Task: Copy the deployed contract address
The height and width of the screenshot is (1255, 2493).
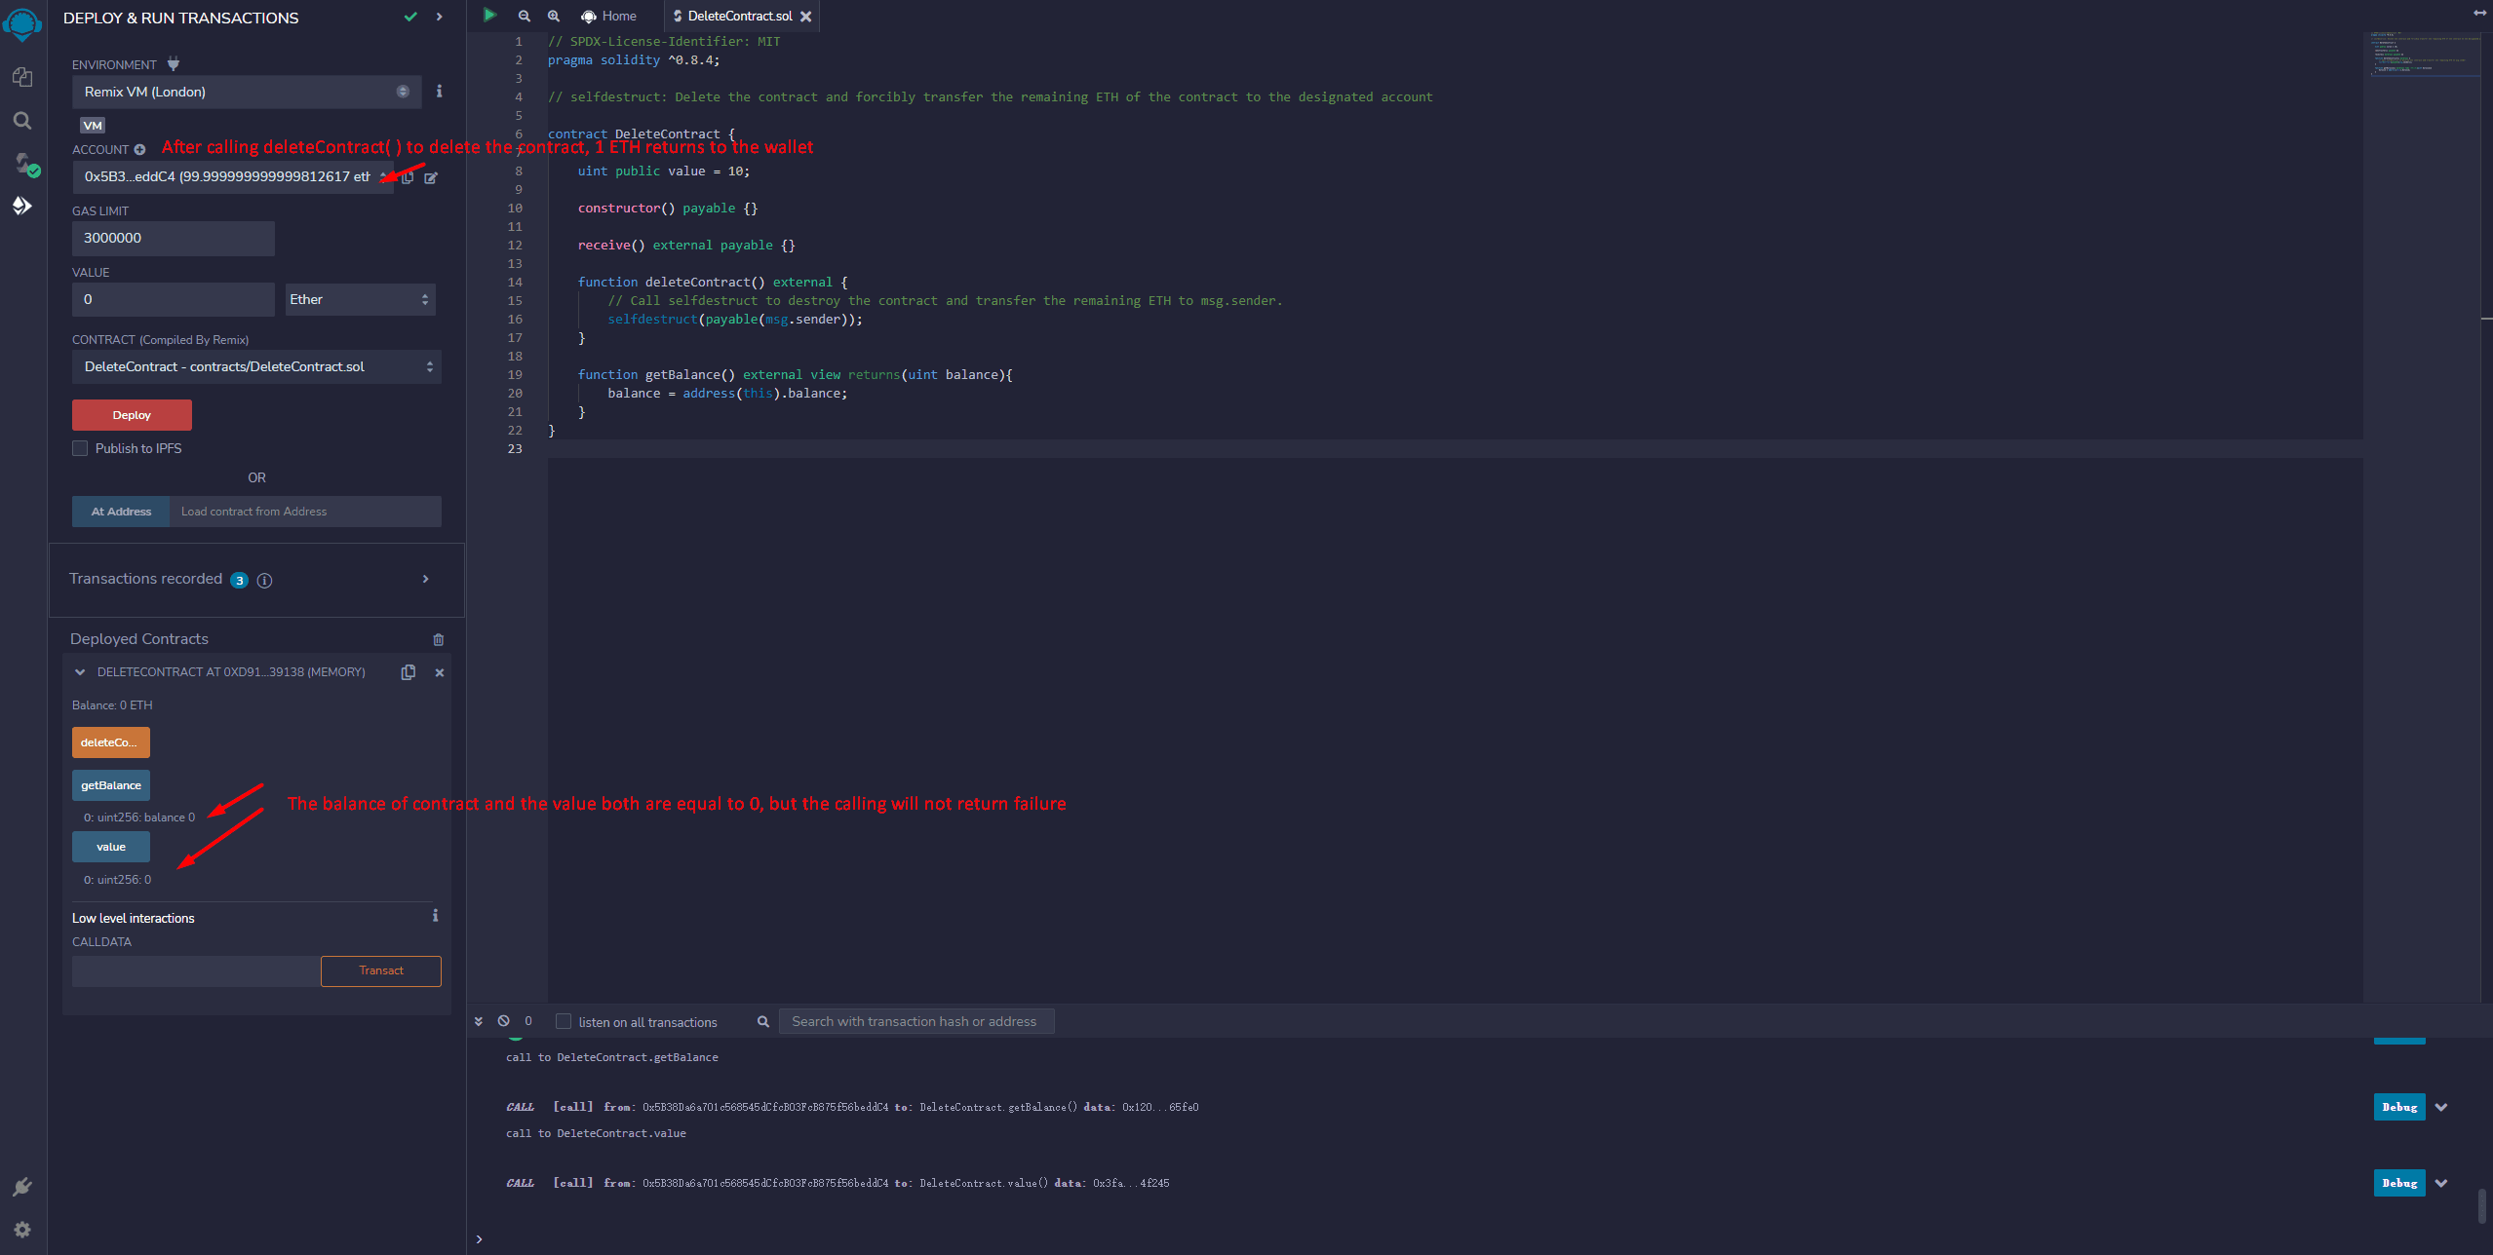Action: 409,672
